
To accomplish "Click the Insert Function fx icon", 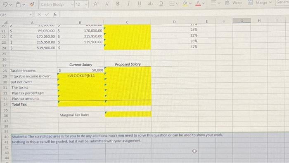I will (55, 14).
